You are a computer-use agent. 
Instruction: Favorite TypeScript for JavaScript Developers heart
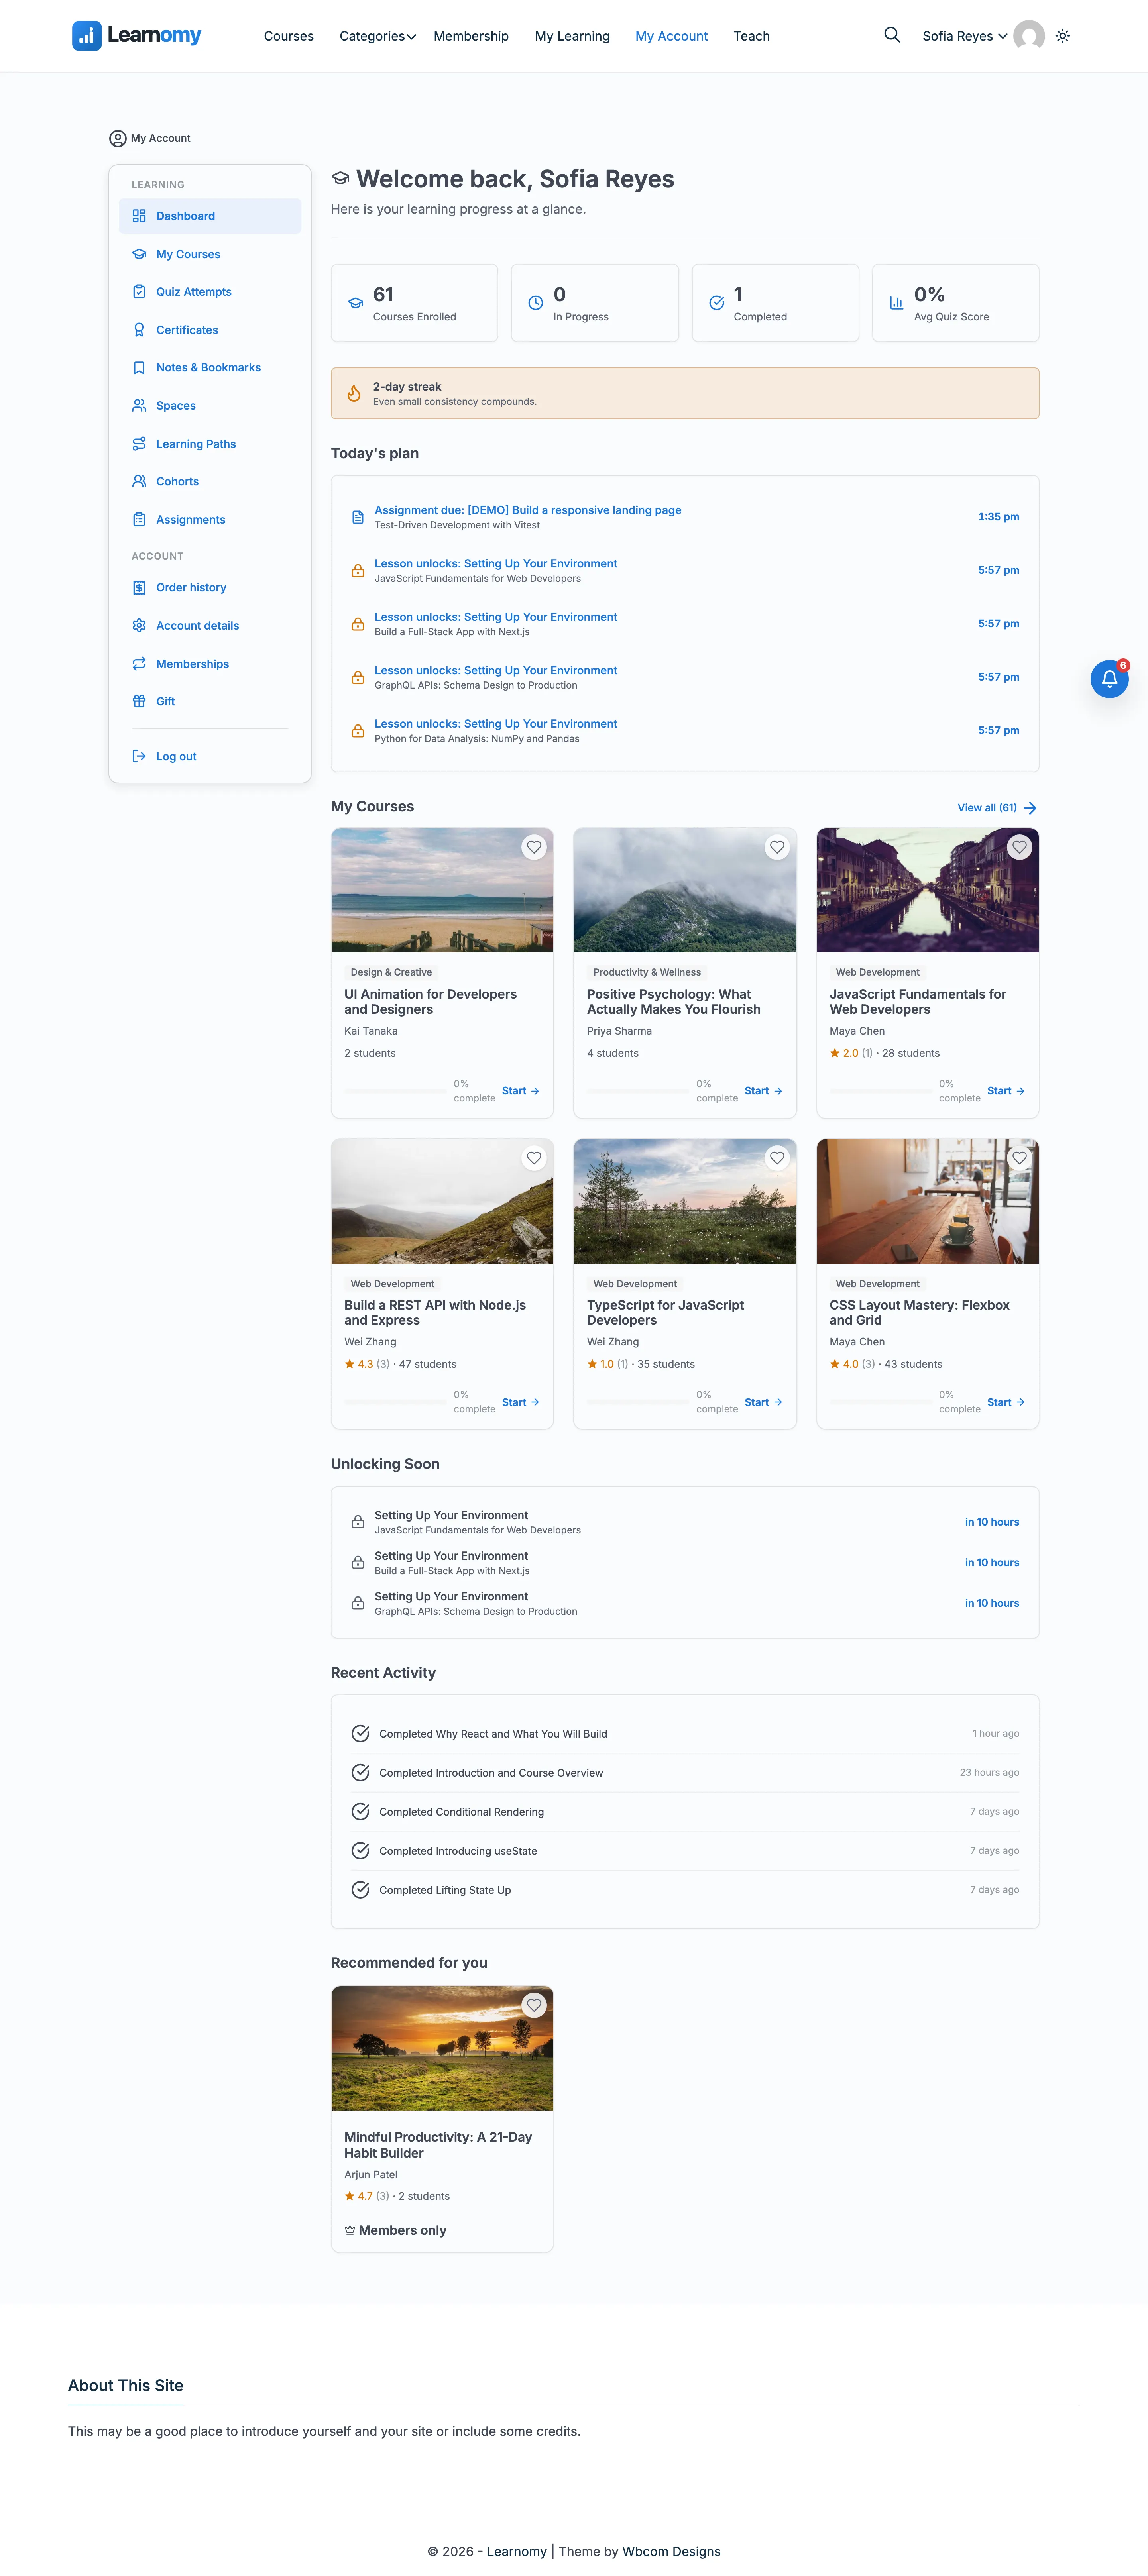point(777,1158)
